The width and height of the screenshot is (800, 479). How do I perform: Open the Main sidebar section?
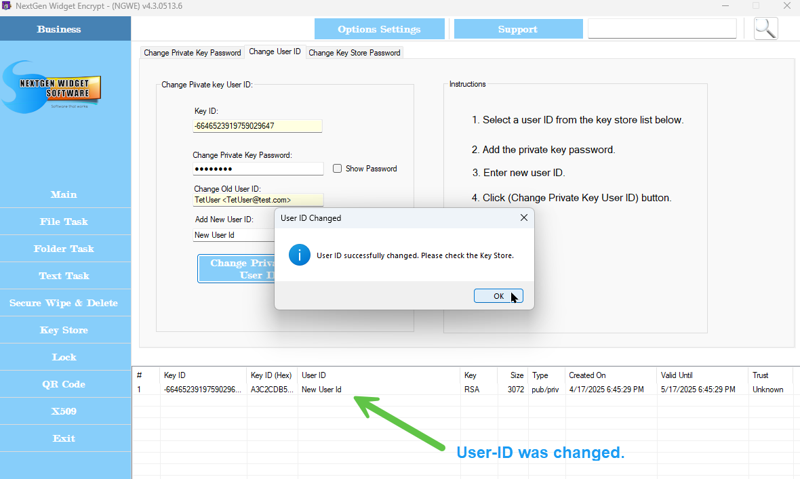click(64, 194)
